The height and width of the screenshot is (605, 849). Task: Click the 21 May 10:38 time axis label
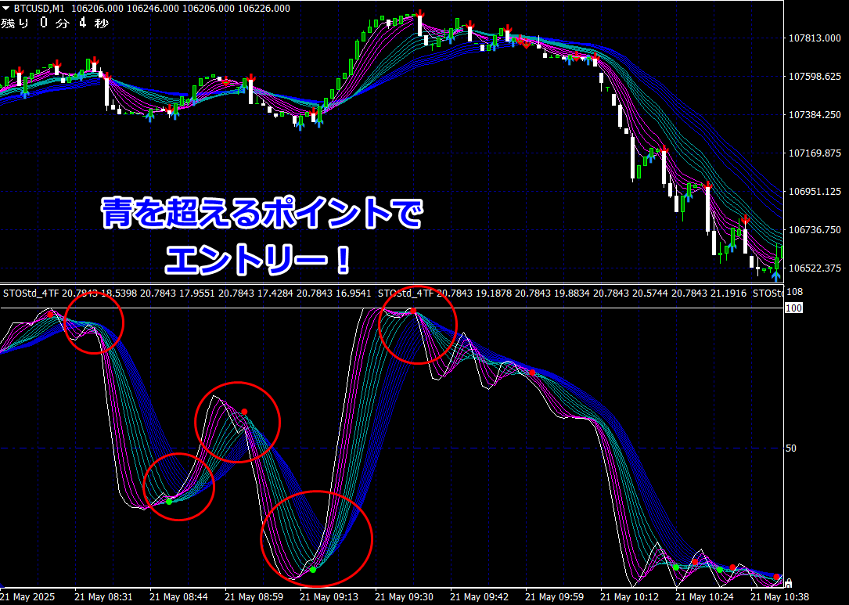click(780, 596)
